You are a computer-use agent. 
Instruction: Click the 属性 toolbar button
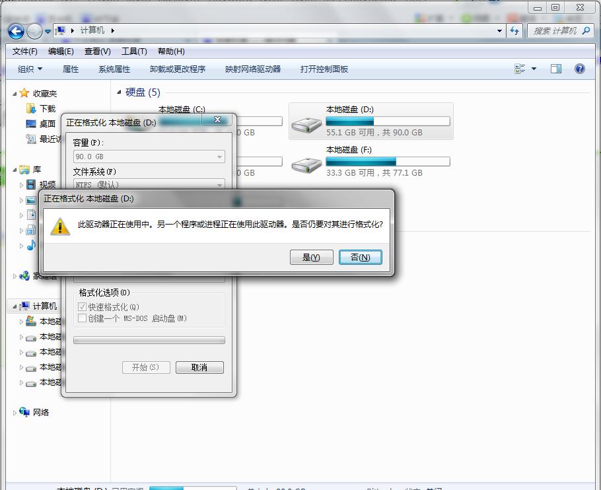point(71,69)
